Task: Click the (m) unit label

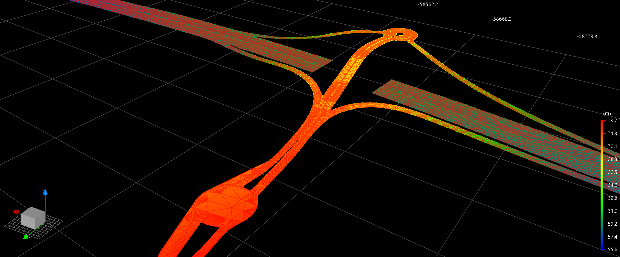Action: 607,113
